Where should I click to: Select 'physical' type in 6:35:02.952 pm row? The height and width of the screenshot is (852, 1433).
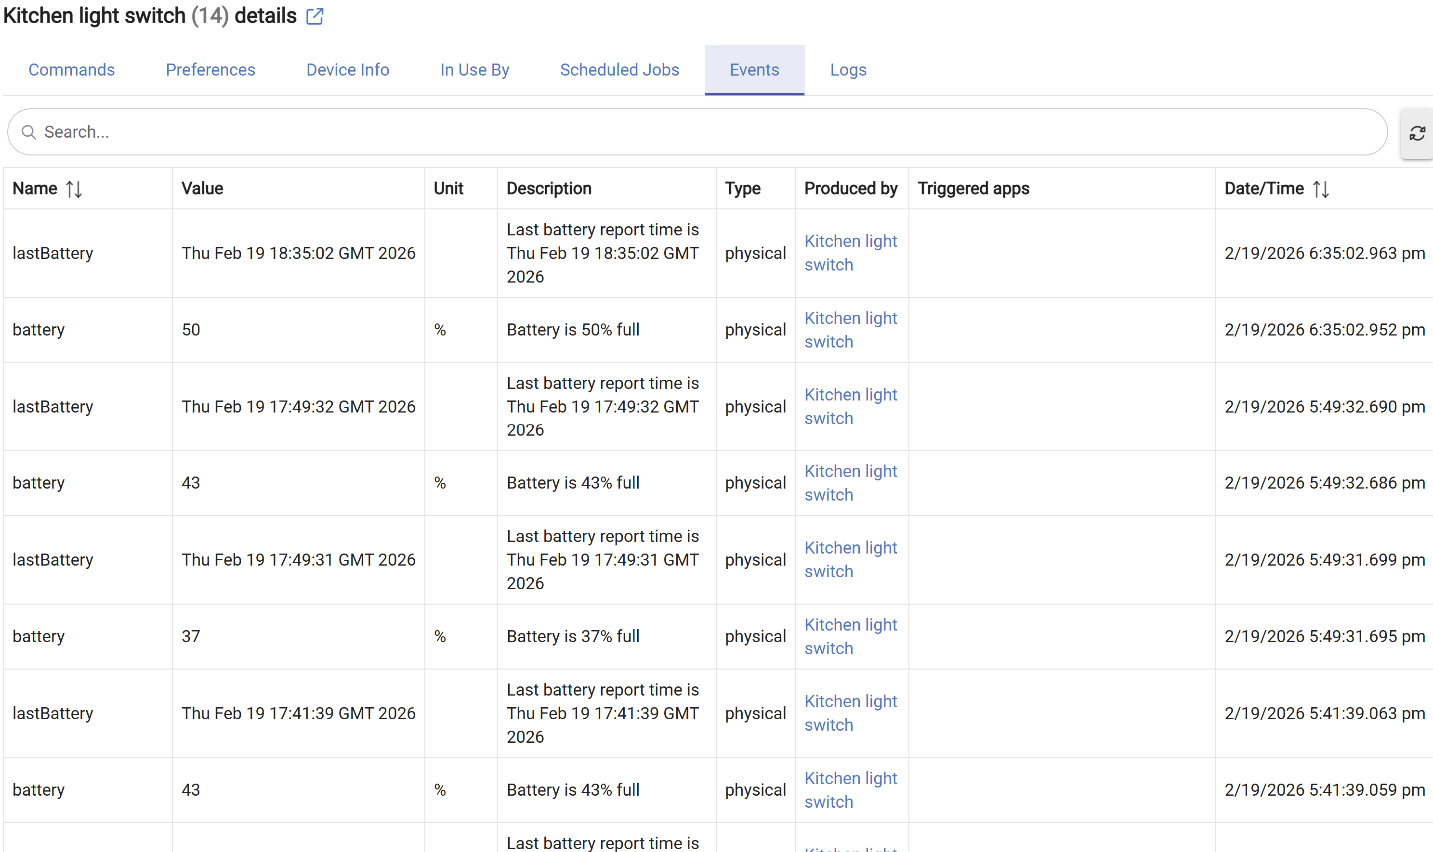755,330
